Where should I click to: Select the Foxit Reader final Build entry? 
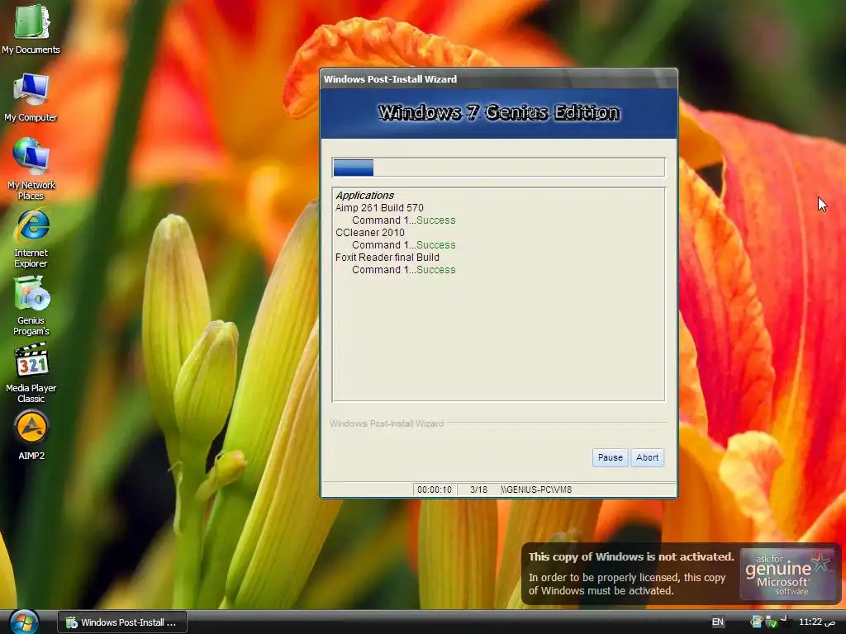[387, 258]
